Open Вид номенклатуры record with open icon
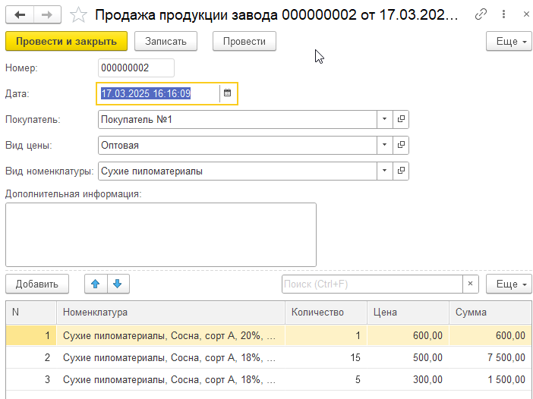Viewport: 533px width, 399px height. pyautogui.click(x=401, y=171)
